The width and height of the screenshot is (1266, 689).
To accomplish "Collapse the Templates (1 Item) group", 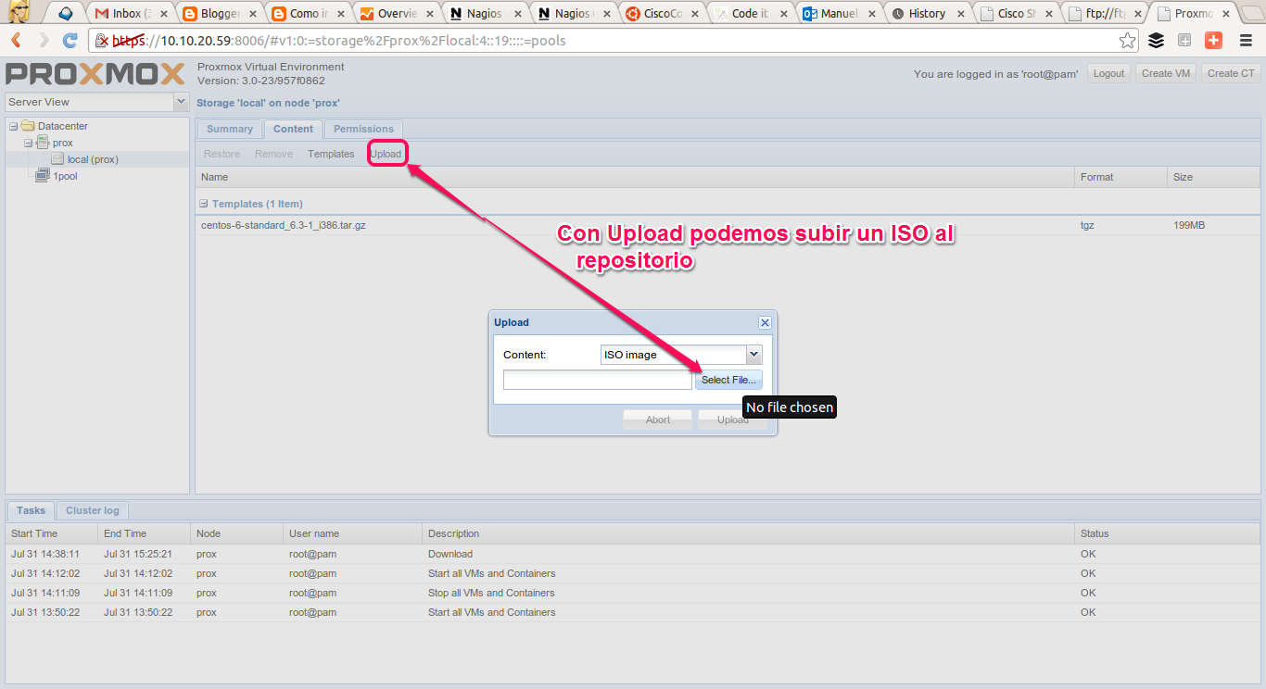I will pos(202,203).
